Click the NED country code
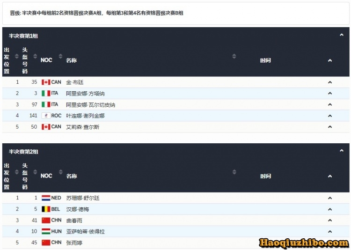This screenshot has width=351, height=250. coord(56,198)
